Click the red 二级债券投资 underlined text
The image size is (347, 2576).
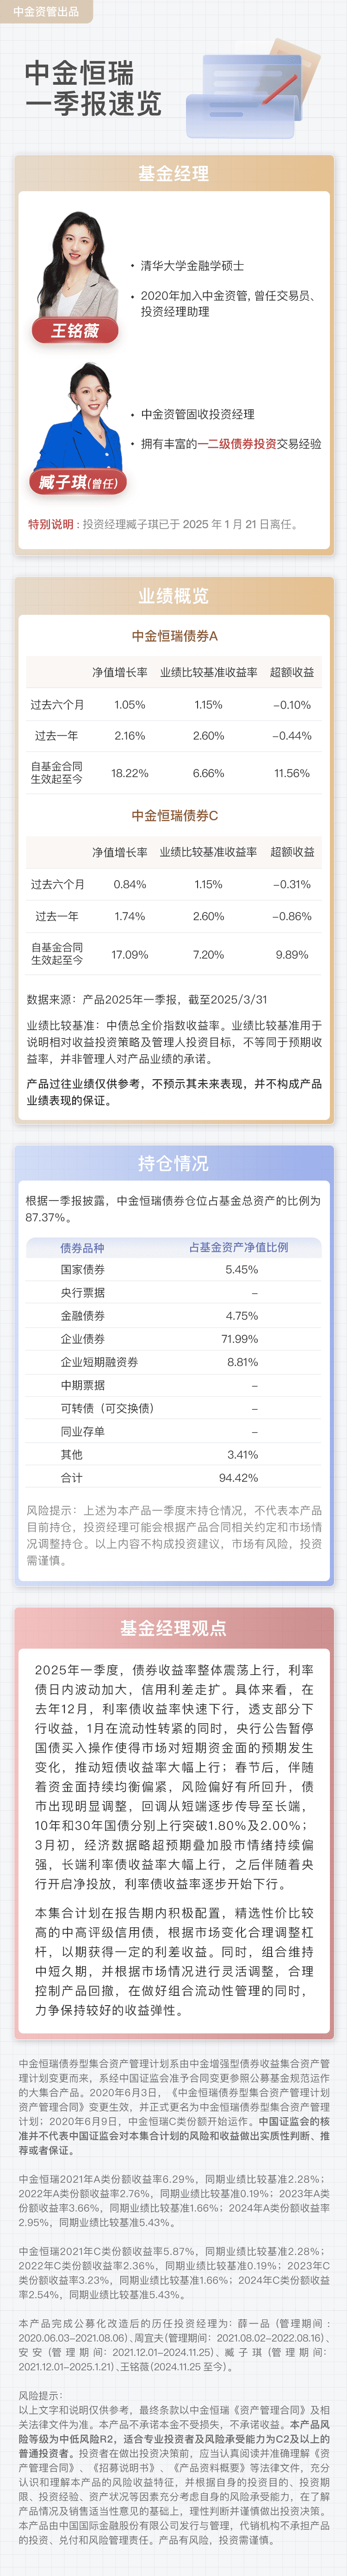tap(242, 444)
